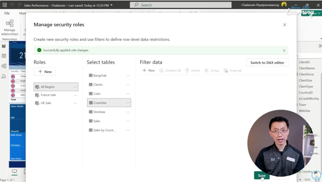Open the File menu
This screenshot has height=182, width=322.
7,13
